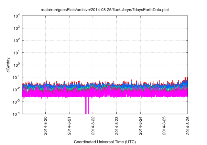207x145 pixels.
Task: Click the '2014-8-21' date tick label
Action: pos(69,126)
